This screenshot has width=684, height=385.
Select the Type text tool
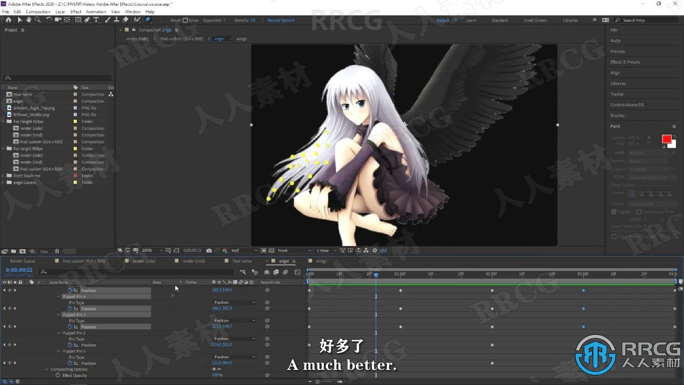pos(96,20)
